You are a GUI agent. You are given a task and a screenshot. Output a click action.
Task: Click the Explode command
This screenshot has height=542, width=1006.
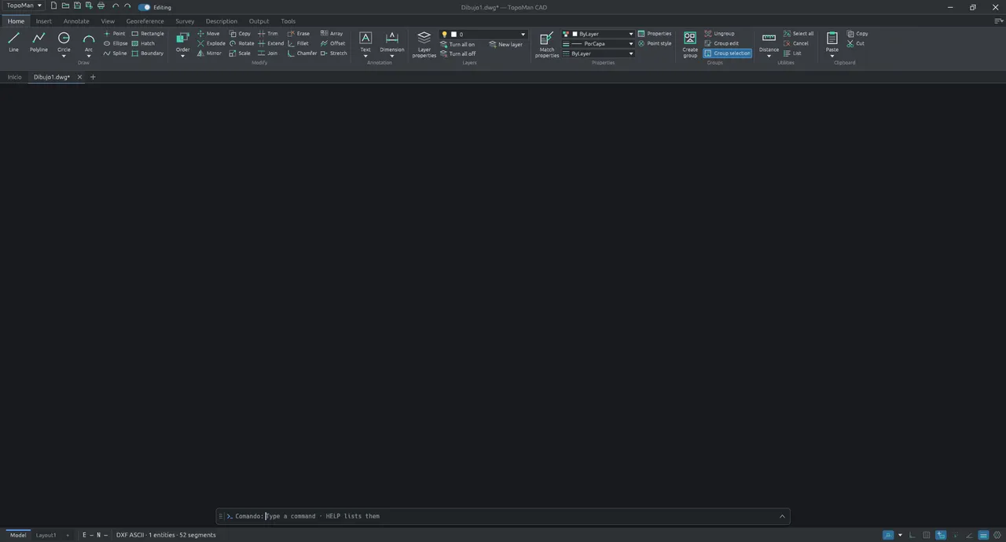coord(211,43)
